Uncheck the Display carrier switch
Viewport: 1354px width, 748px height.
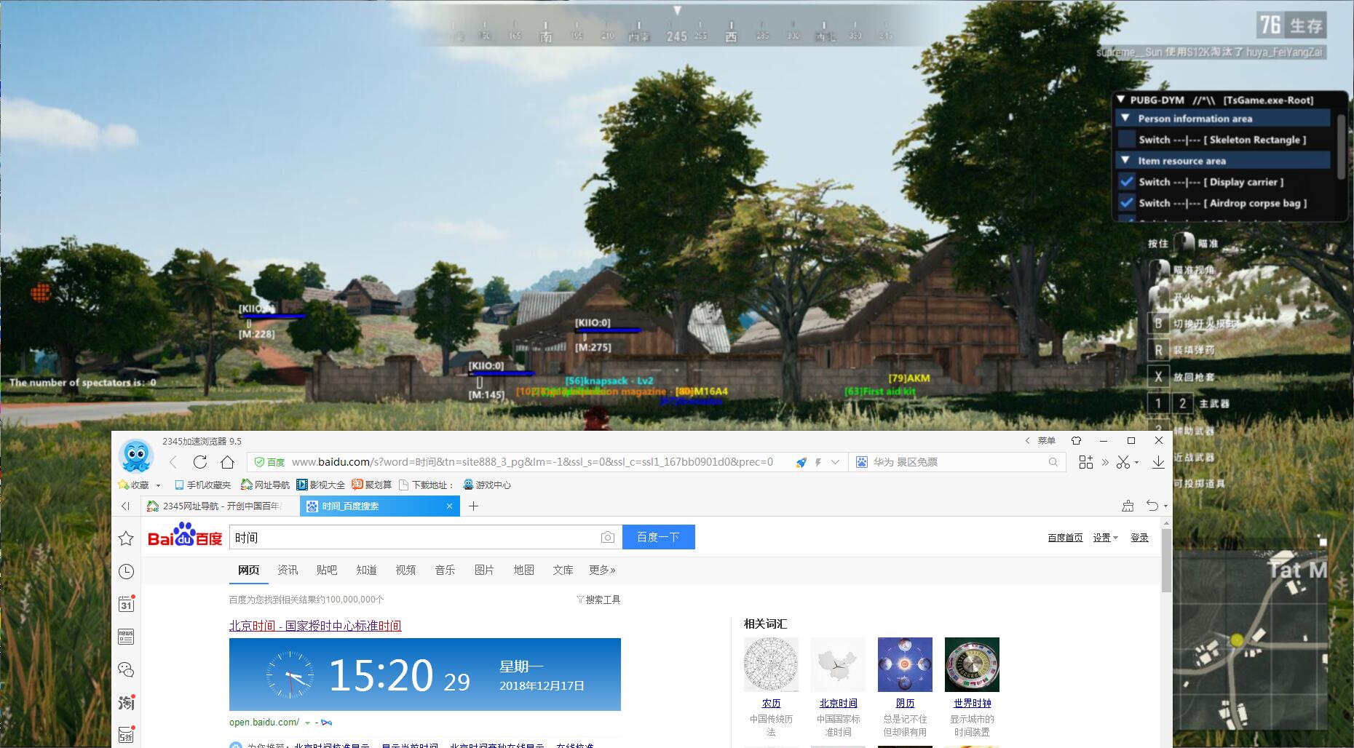pyautogui.click(x=1127, y=182)
